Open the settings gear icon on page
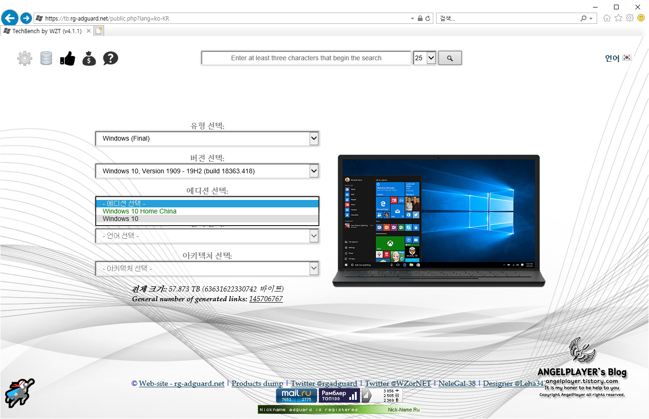Image resolution: width=649 pixels, height=419 pixels. (x=25, y=58)
